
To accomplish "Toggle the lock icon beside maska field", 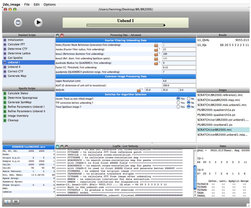I will [156, 49].
